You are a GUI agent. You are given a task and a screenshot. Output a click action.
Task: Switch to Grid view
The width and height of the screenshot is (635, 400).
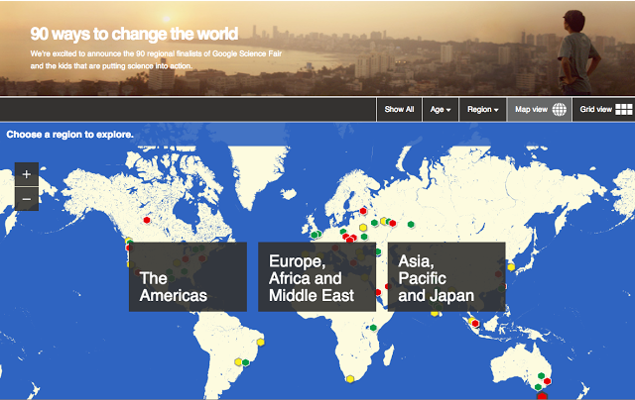604,109
